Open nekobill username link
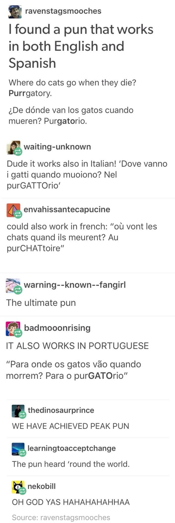Viewport: 175px width, 523px height. pos(42,486)
